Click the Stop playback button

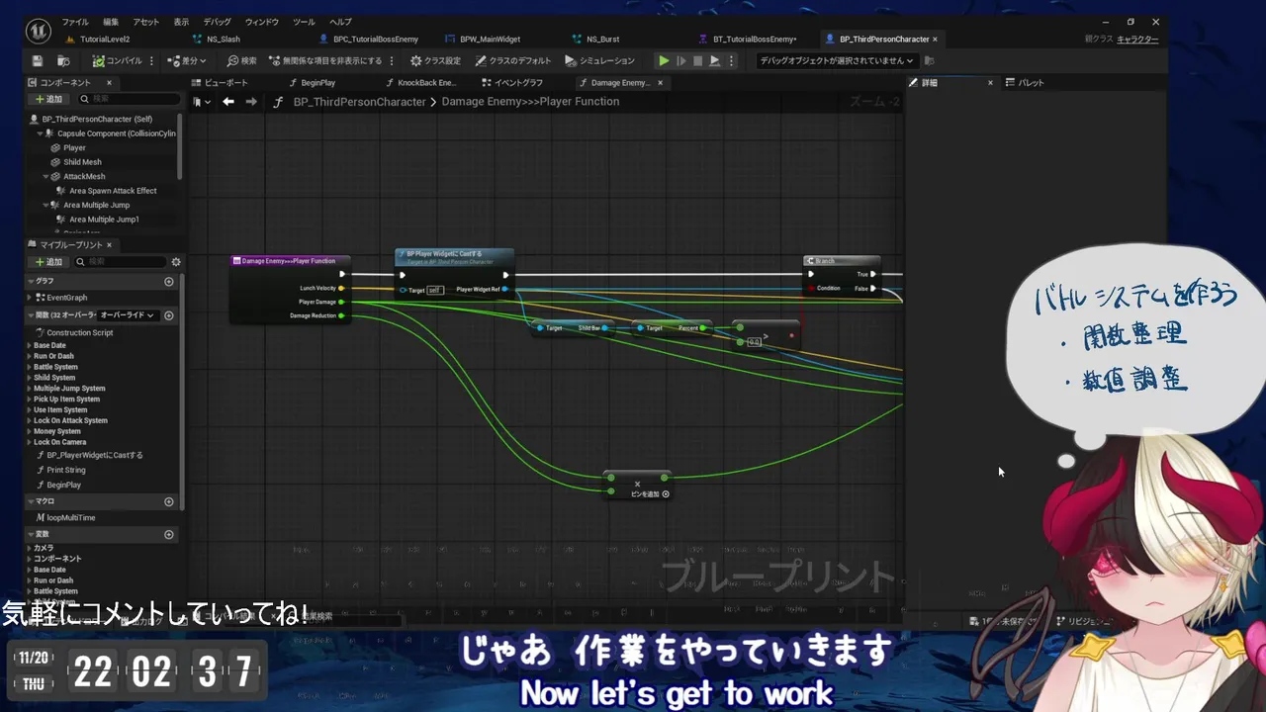coord(697,60)
